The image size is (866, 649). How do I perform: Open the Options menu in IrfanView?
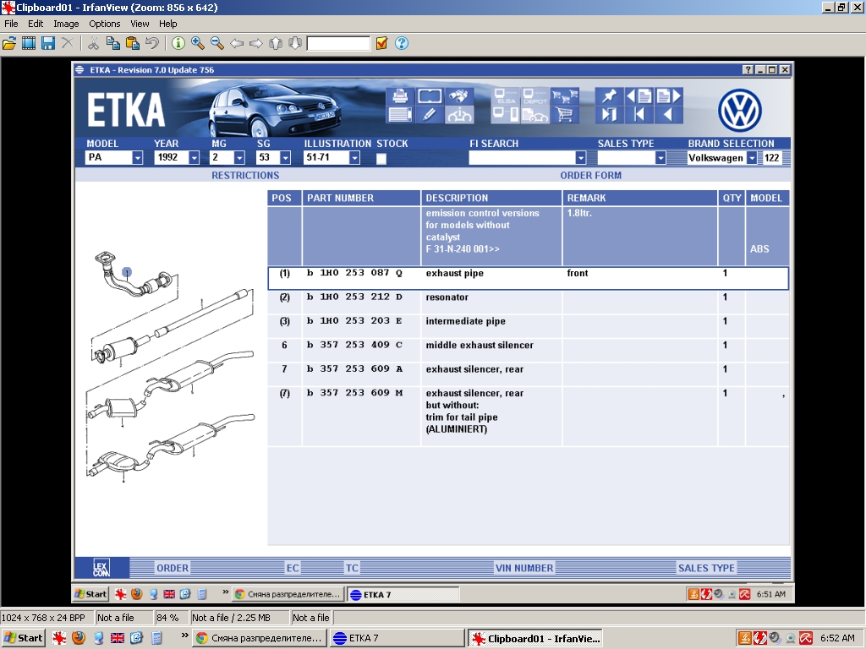pos(105,24)
